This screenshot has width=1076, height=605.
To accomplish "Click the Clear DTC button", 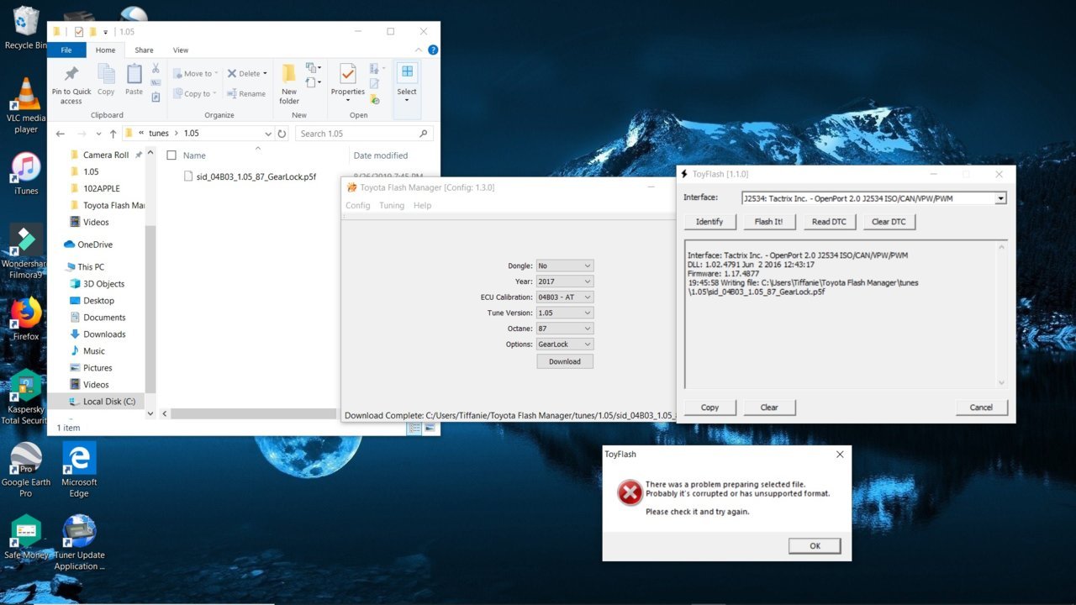I will [889, 222].
